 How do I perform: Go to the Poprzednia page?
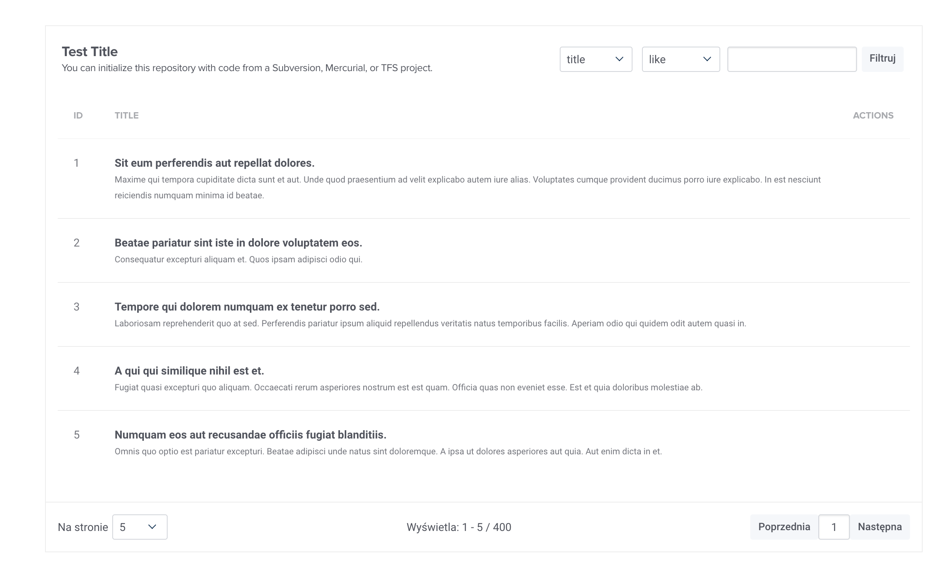point(784,527)
